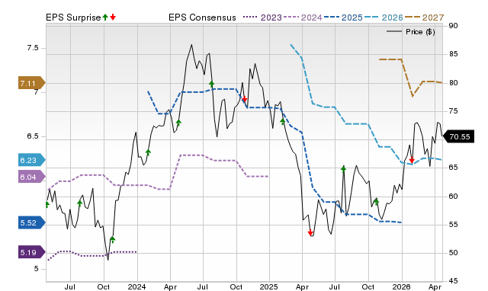Click the red down arrow marker near April 2025
The height and width of the screenshot is (291, 488).
pos(310,233)
